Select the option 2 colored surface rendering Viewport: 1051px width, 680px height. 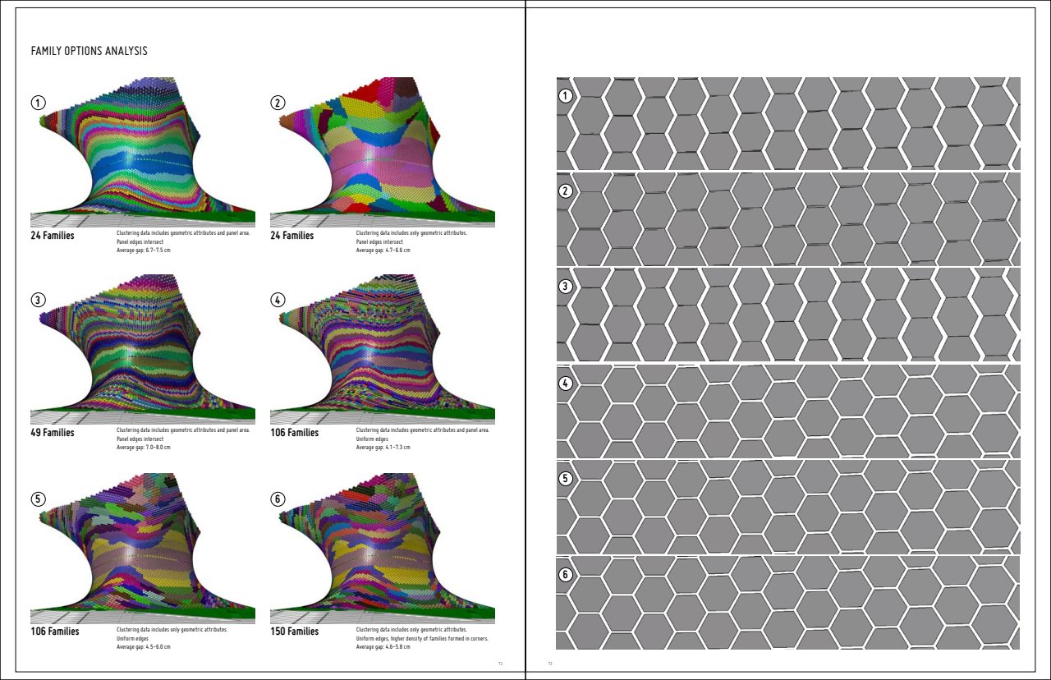click(x=383, y=152)
